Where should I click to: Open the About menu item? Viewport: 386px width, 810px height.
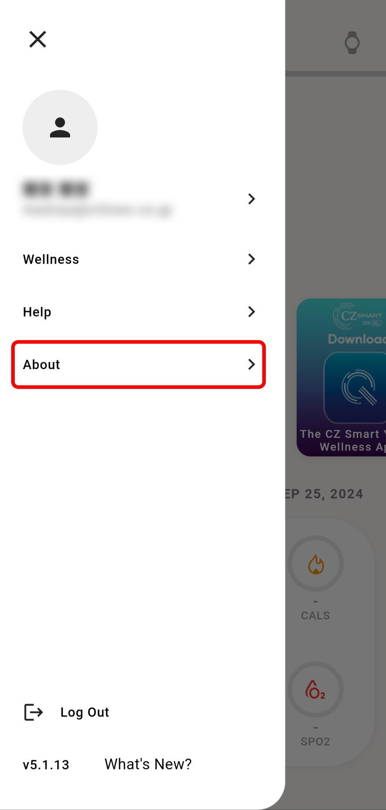138,364
